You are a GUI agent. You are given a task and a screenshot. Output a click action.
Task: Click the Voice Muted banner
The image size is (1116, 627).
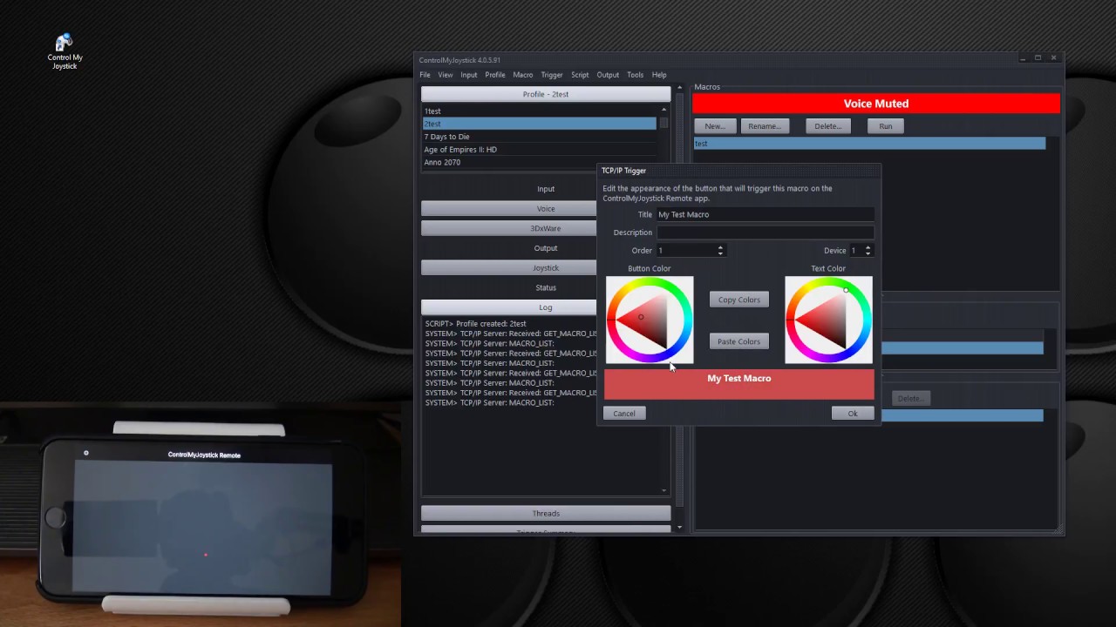(876, 104)
